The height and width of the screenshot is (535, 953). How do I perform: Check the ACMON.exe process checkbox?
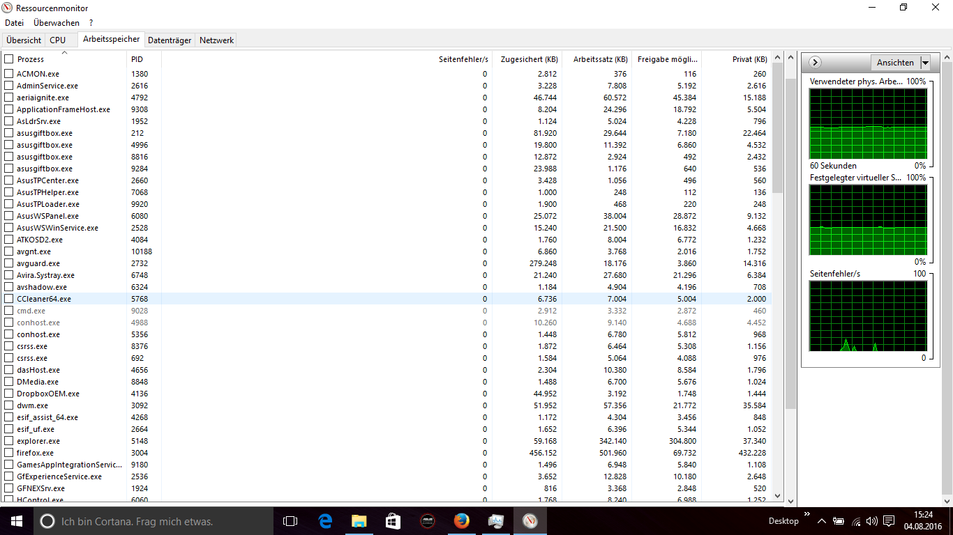[x=8, y=74]
